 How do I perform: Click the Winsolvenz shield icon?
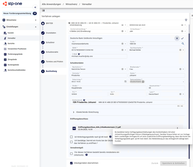point(4,20)
